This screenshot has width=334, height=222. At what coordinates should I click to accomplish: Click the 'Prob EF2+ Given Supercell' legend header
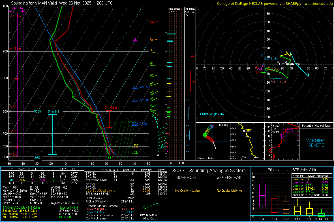(310, 176)
